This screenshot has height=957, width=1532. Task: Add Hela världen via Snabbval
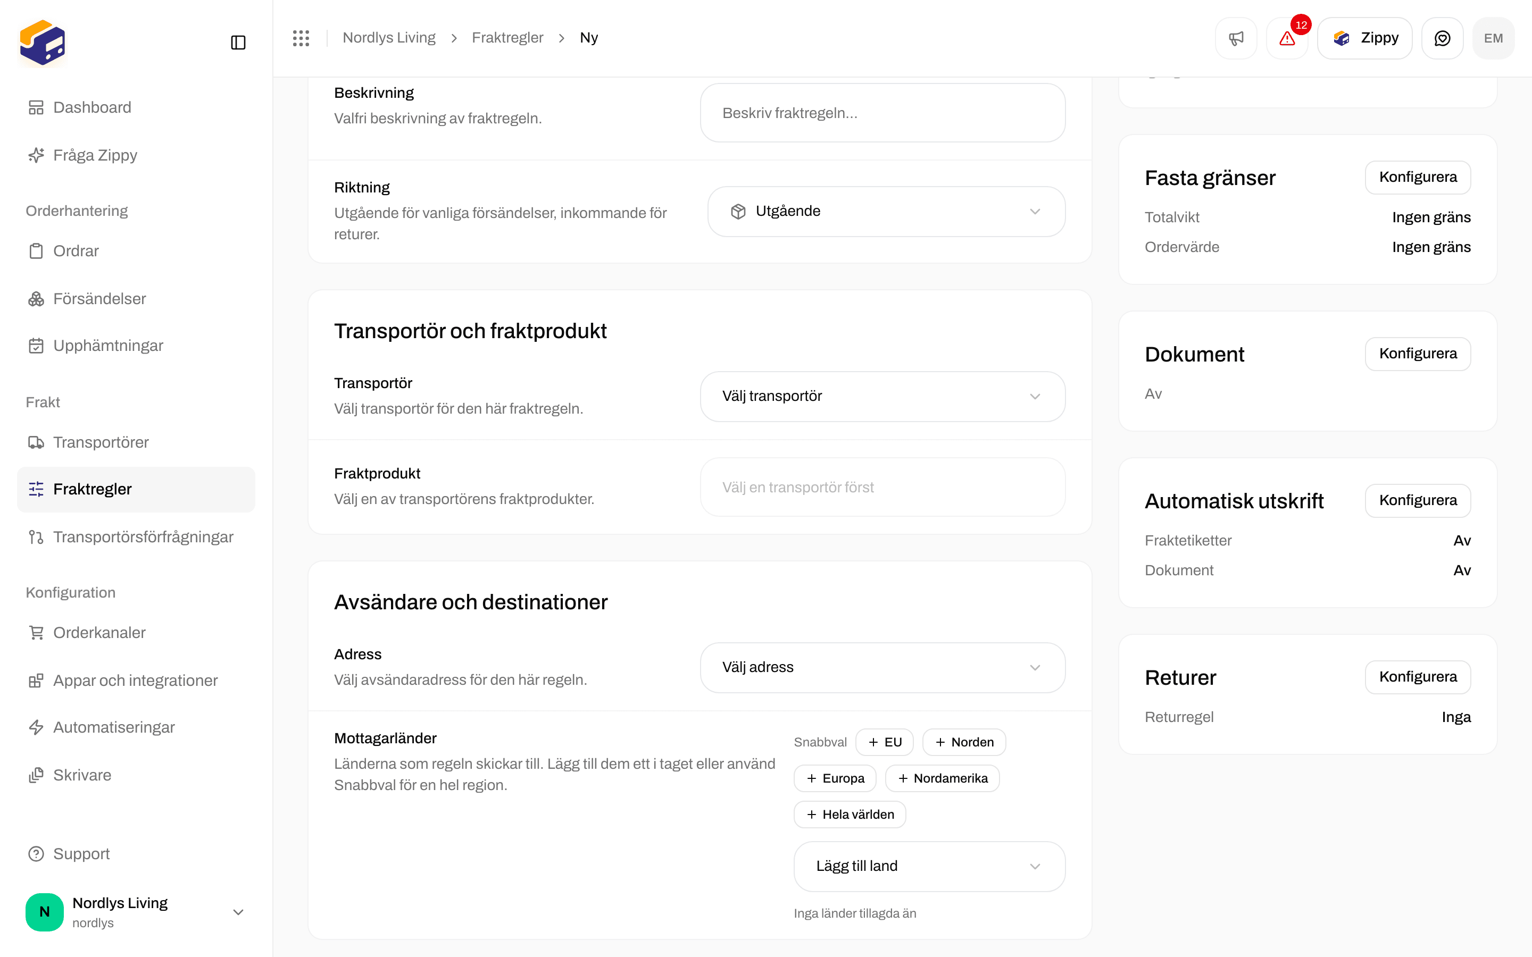point(850,815)
